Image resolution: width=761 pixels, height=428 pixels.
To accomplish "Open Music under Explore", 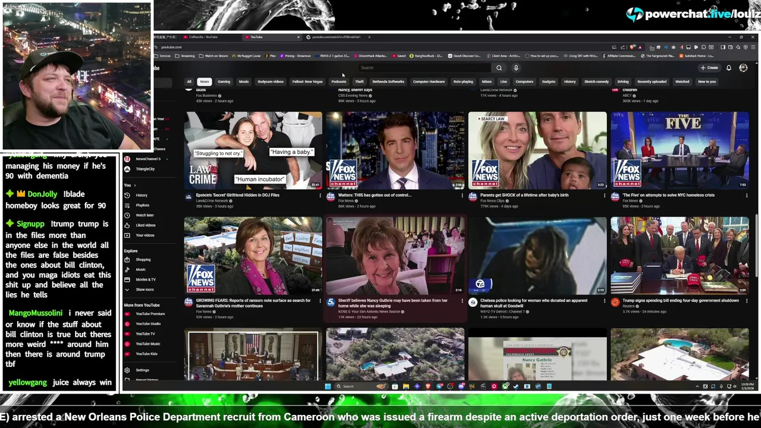I will tap(140, 270).
